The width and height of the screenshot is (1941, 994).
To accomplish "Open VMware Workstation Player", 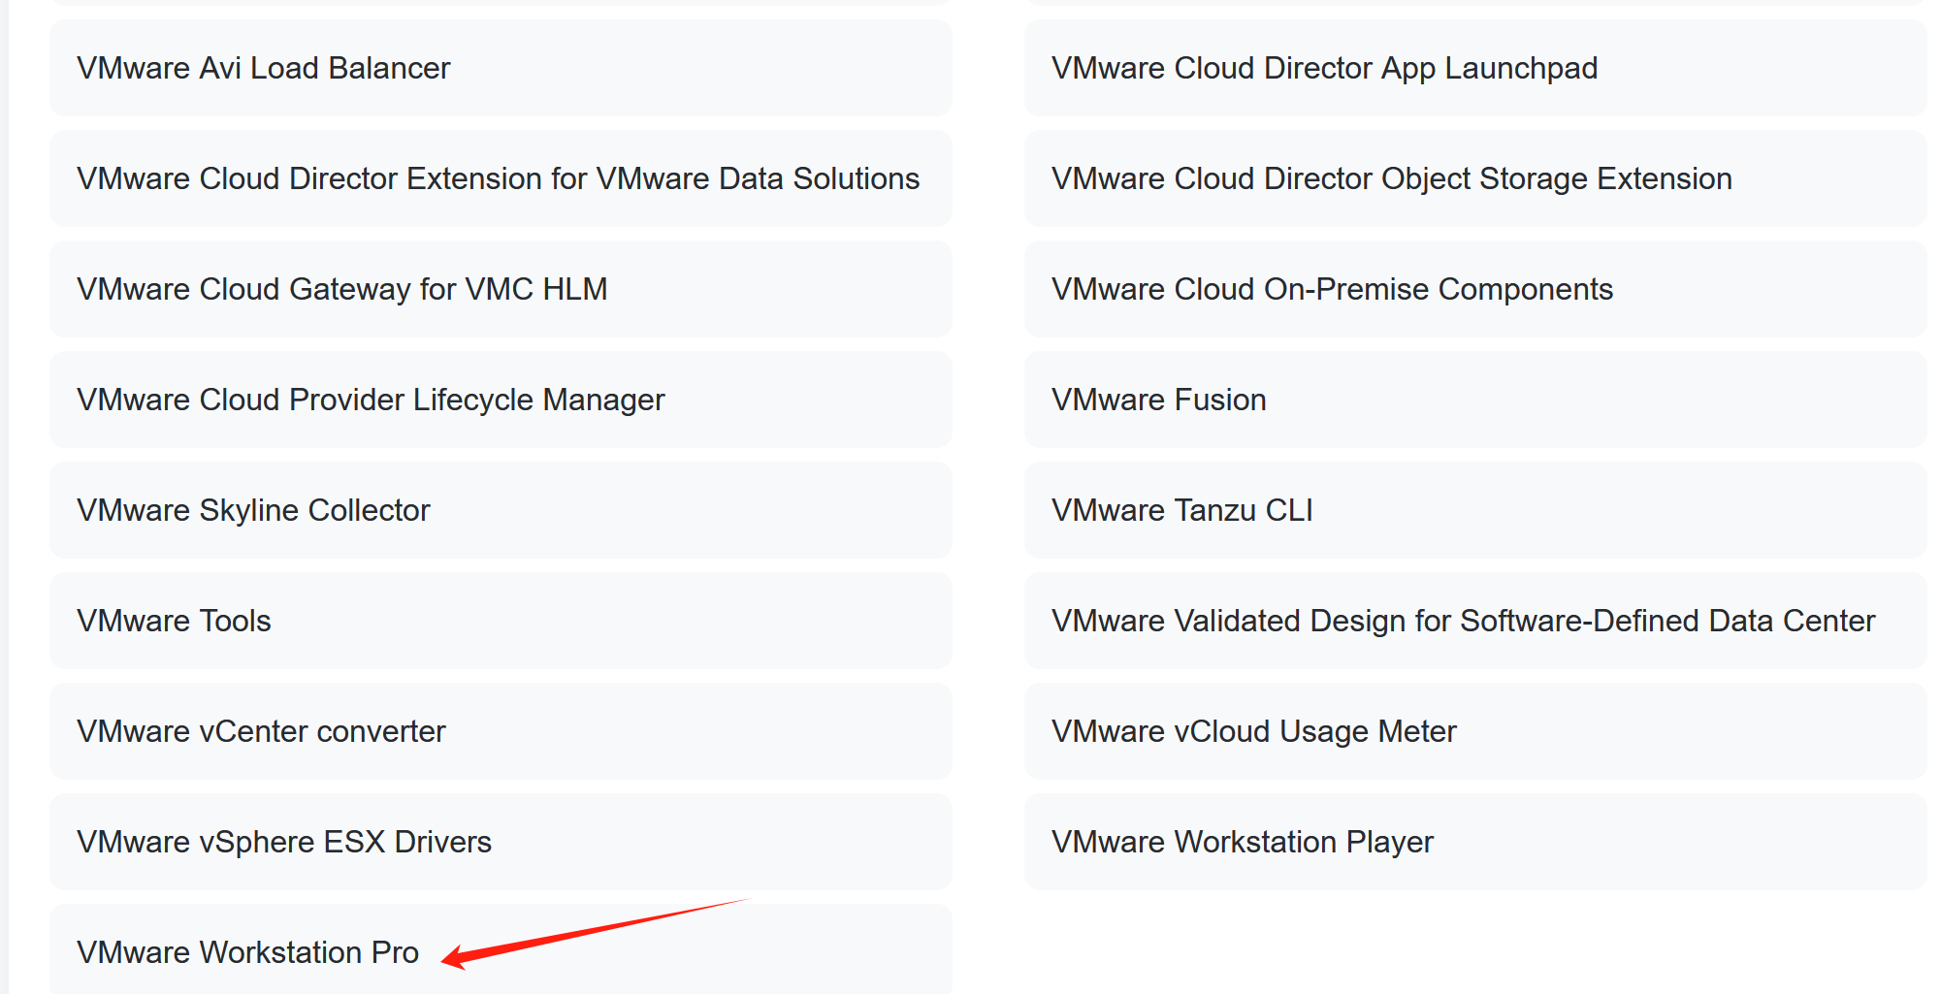I will coord(1475,842).
